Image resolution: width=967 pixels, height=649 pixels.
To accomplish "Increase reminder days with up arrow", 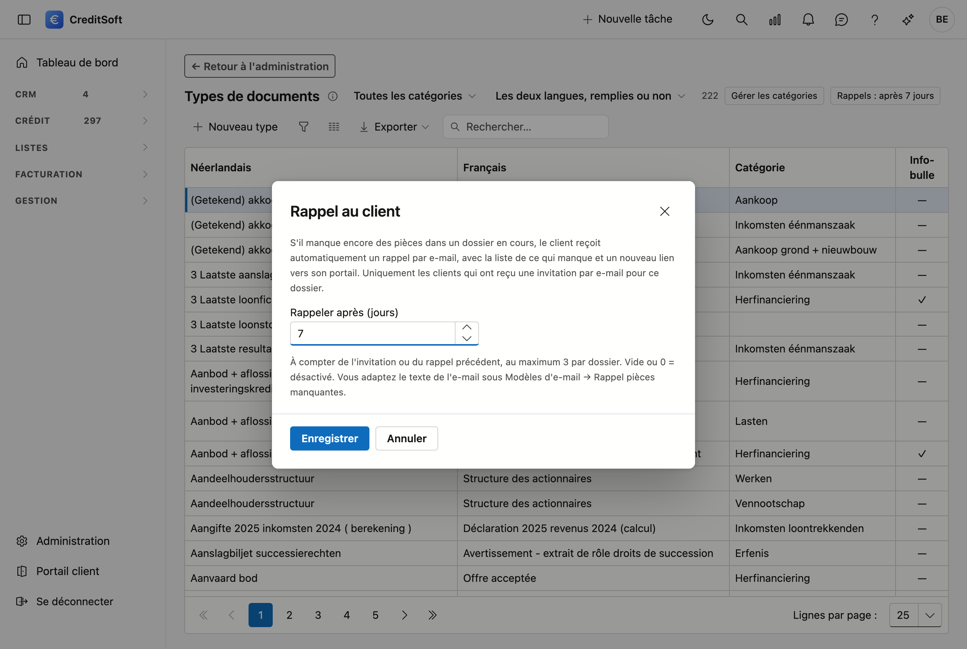I will coord(467,328).
